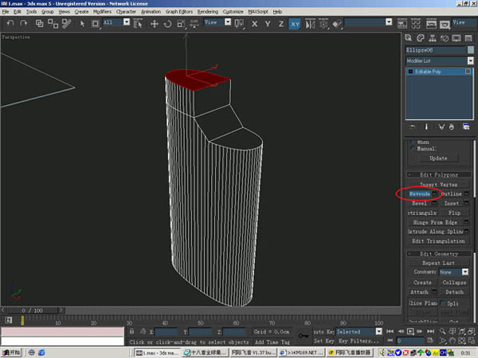Click the Undo arrow in main toolbar
Image resolution: width=478 pixels, height=358 pixels.
pos(10,24)
